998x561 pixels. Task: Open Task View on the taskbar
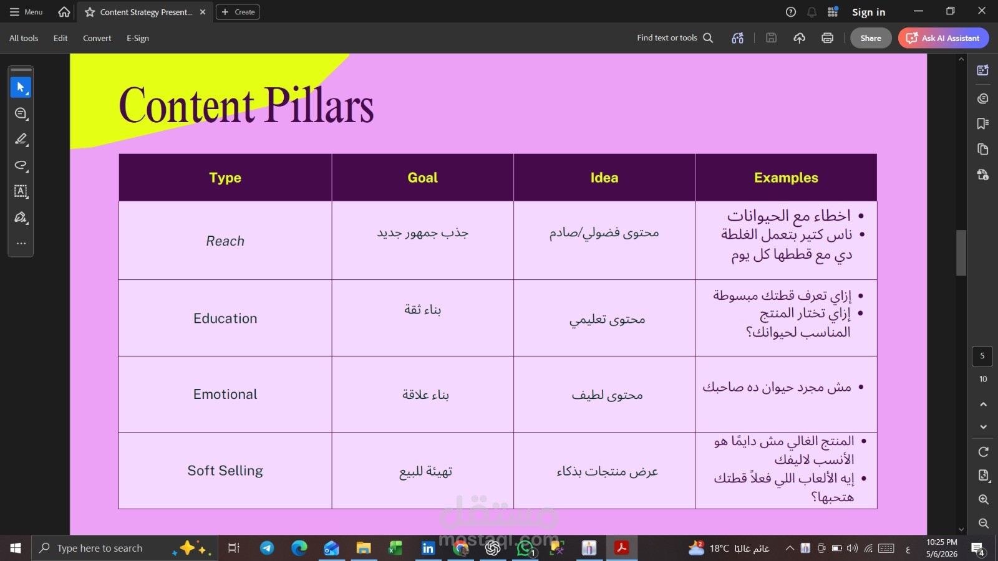point(233,548)
